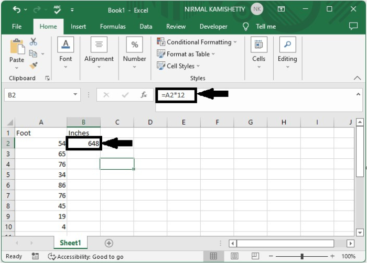Screen dimensions: 367x263
Task: Open the Clipboard dialog launcher
Action: pyautogui.click(x=47, y=78)
